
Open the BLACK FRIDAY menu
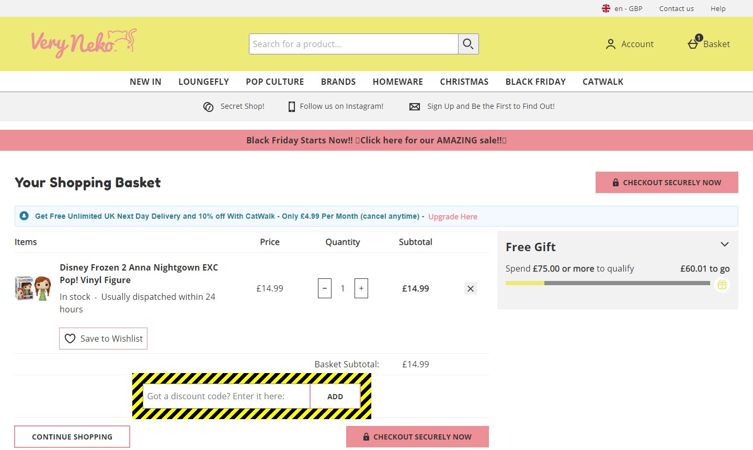(x=535, y=82)
